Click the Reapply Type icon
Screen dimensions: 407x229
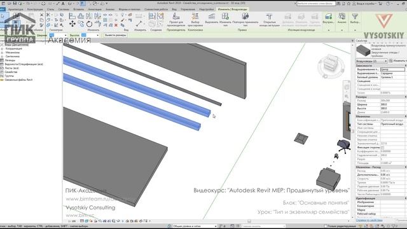coord(245,20)
